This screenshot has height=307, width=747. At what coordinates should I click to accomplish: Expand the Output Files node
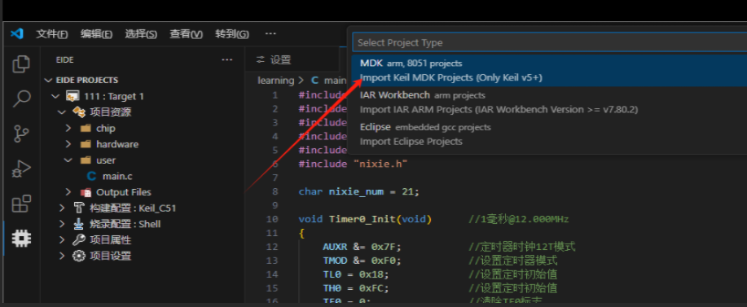(x=68, y=192)
